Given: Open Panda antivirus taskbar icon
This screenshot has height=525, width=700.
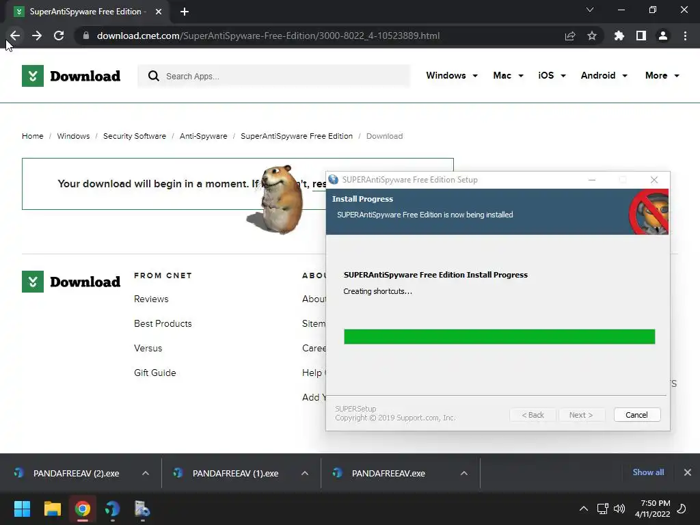Looking at the screenshot, I should pyautogui.click(x=113, y=509).
